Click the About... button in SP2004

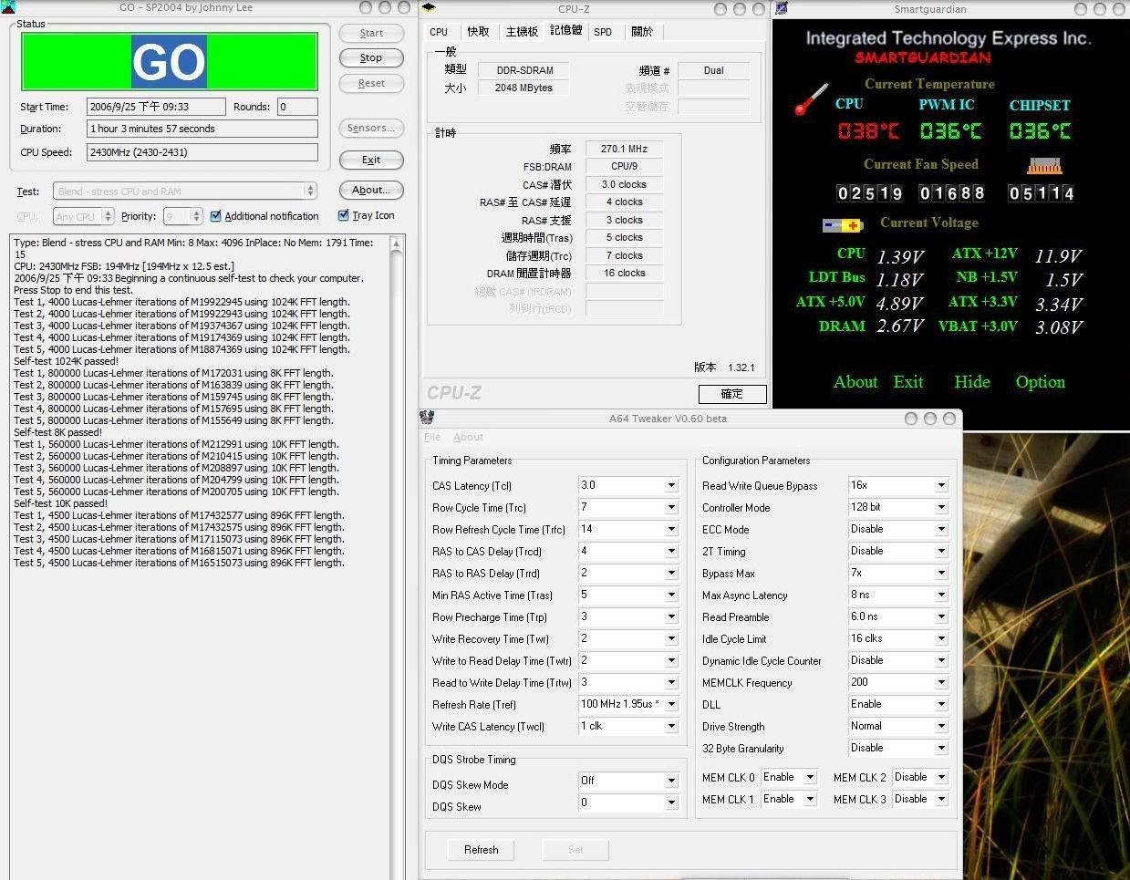(371, 190)
